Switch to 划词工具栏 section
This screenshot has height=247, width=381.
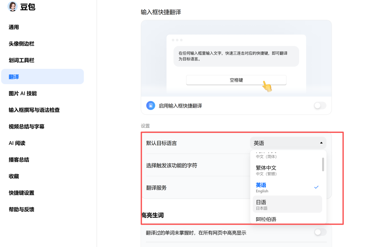point(21,60)
